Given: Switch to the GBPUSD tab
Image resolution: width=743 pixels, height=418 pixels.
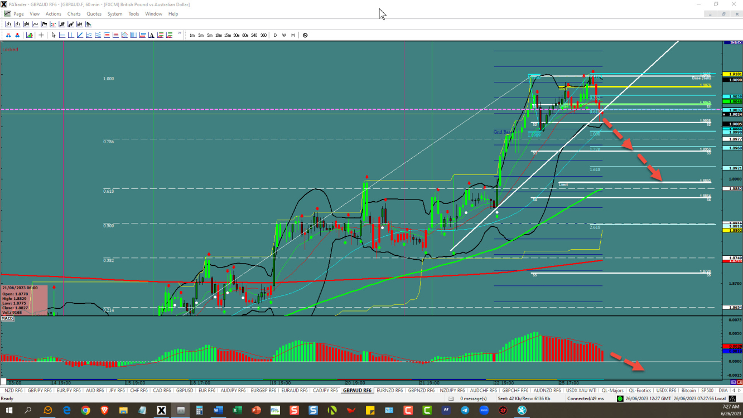Looking at the screenshot, I should click(185, 391).
